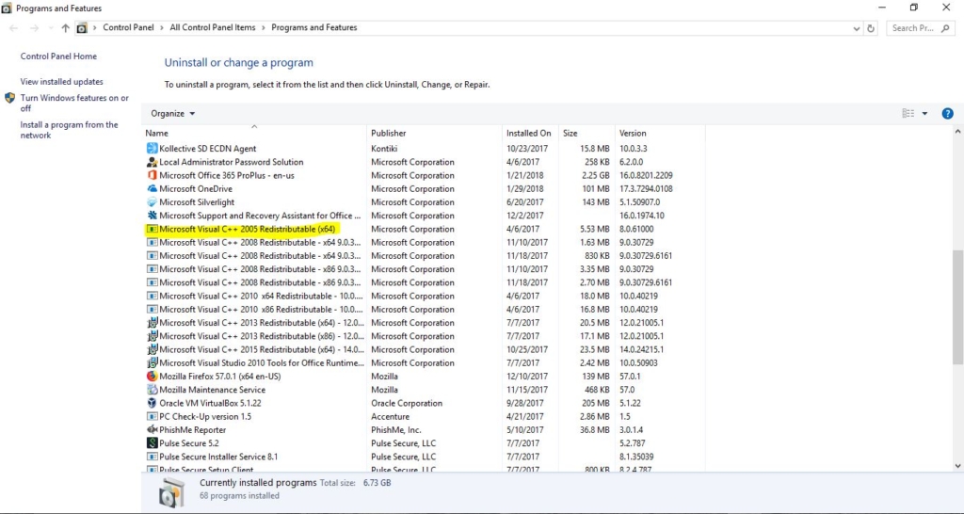Open the address bar history dropdown

854,28
